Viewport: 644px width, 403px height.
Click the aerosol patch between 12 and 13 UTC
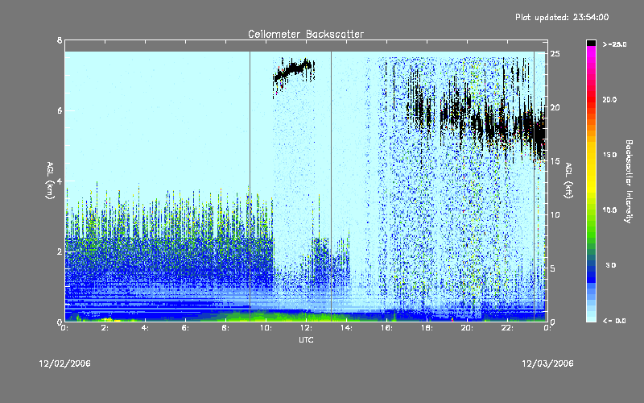pos(320,257)
